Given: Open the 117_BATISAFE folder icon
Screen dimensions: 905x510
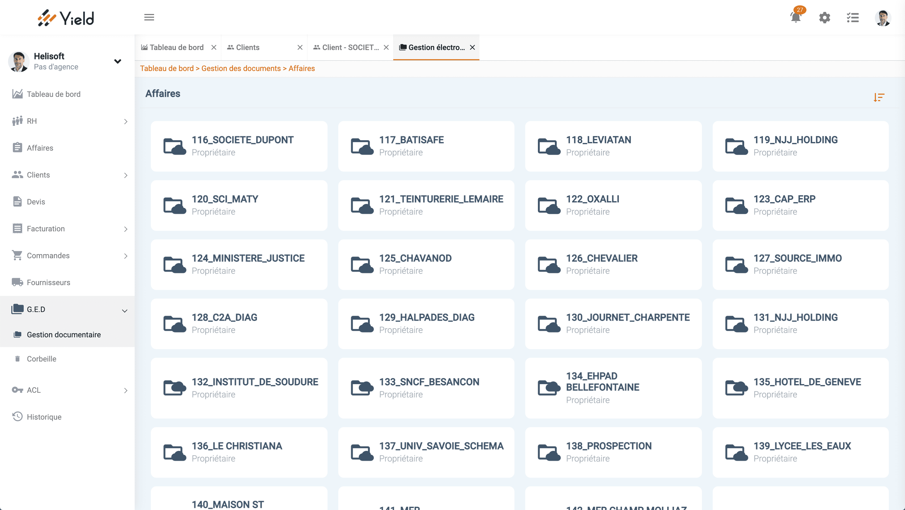Looking at the screenshot, I should (x=362, y=146).
